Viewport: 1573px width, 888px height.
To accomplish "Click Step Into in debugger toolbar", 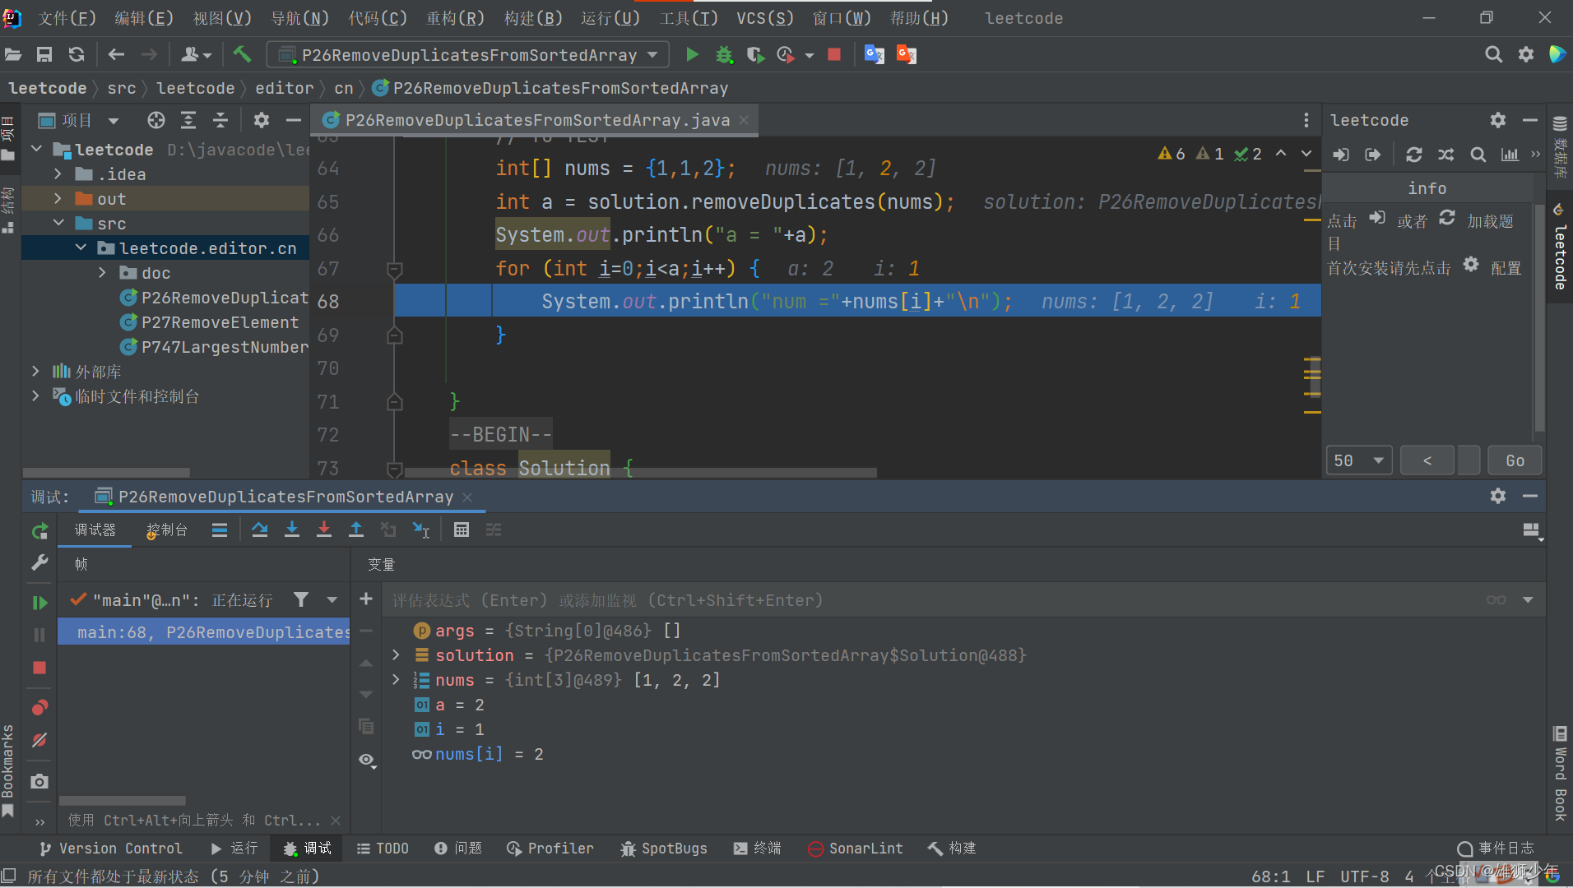I will (292, 530).
